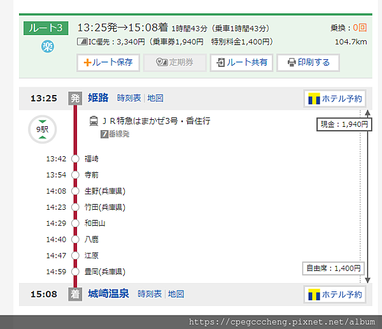382x329 pixels.
Task: Click the 和田山 station stop marker
Action: pyautogui.click(x=75, y=223)
